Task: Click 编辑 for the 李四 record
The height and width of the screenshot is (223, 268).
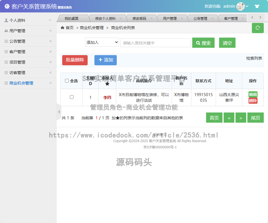Action: [253, 94]
